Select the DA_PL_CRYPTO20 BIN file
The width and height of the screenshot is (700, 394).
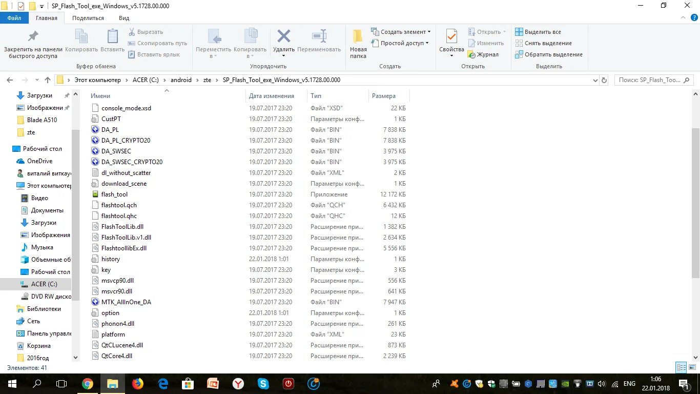126,141
